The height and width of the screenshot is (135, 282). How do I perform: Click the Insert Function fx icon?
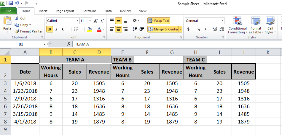pos(69,44)
